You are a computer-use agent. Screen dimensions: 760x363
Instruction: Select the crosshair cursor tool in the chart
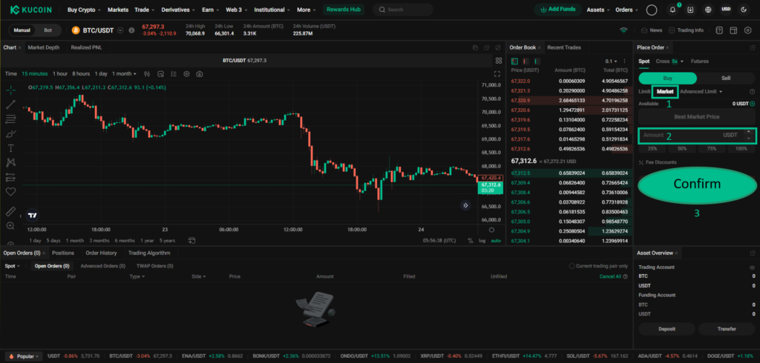pyautogui.click(x=10, y=90)
